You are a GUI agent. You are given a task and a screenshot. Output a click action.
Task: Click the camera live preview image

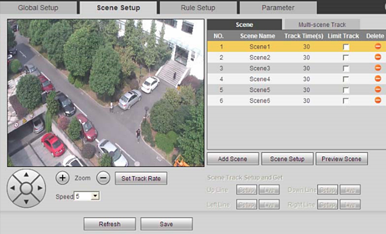click(106, 93)
